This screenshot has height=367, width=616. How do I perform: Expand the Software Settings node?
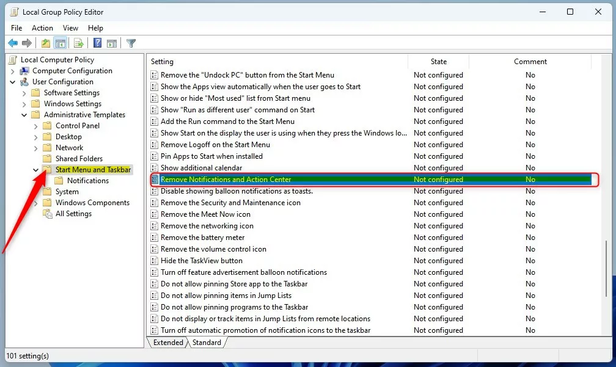pos(24,93)
